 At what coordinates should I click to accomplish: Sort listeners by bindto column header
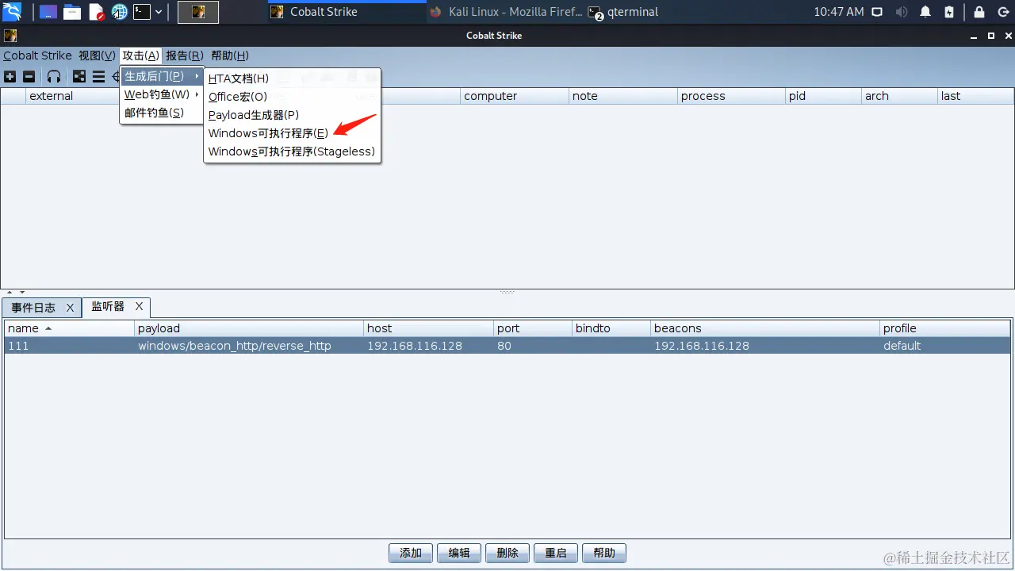610,328
